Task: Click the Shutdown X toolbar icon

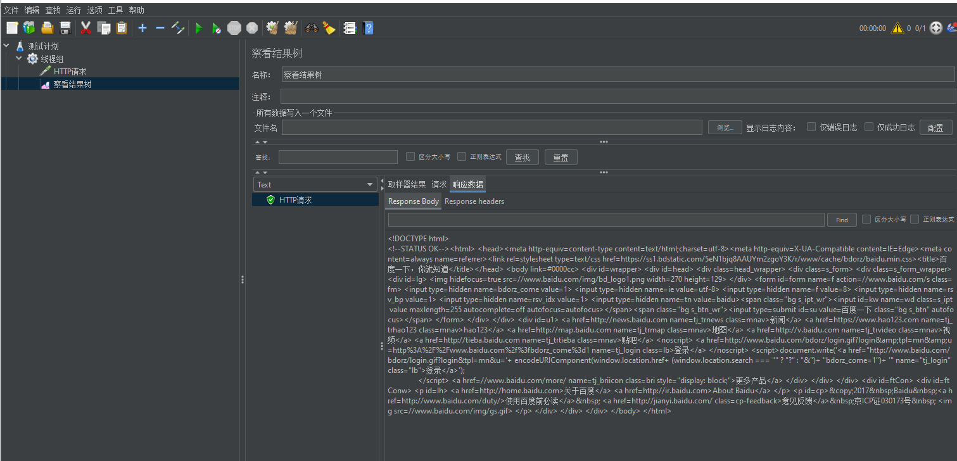Action: [x=252, y=28]
